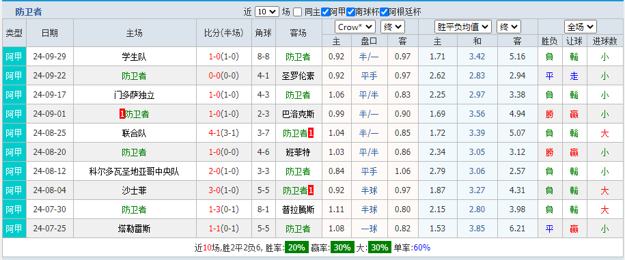The height and width of the screenshot is (260, 625).
Task: Click handicap 一球 in 塔勒雷斯 row
Action: click(369, 229)
